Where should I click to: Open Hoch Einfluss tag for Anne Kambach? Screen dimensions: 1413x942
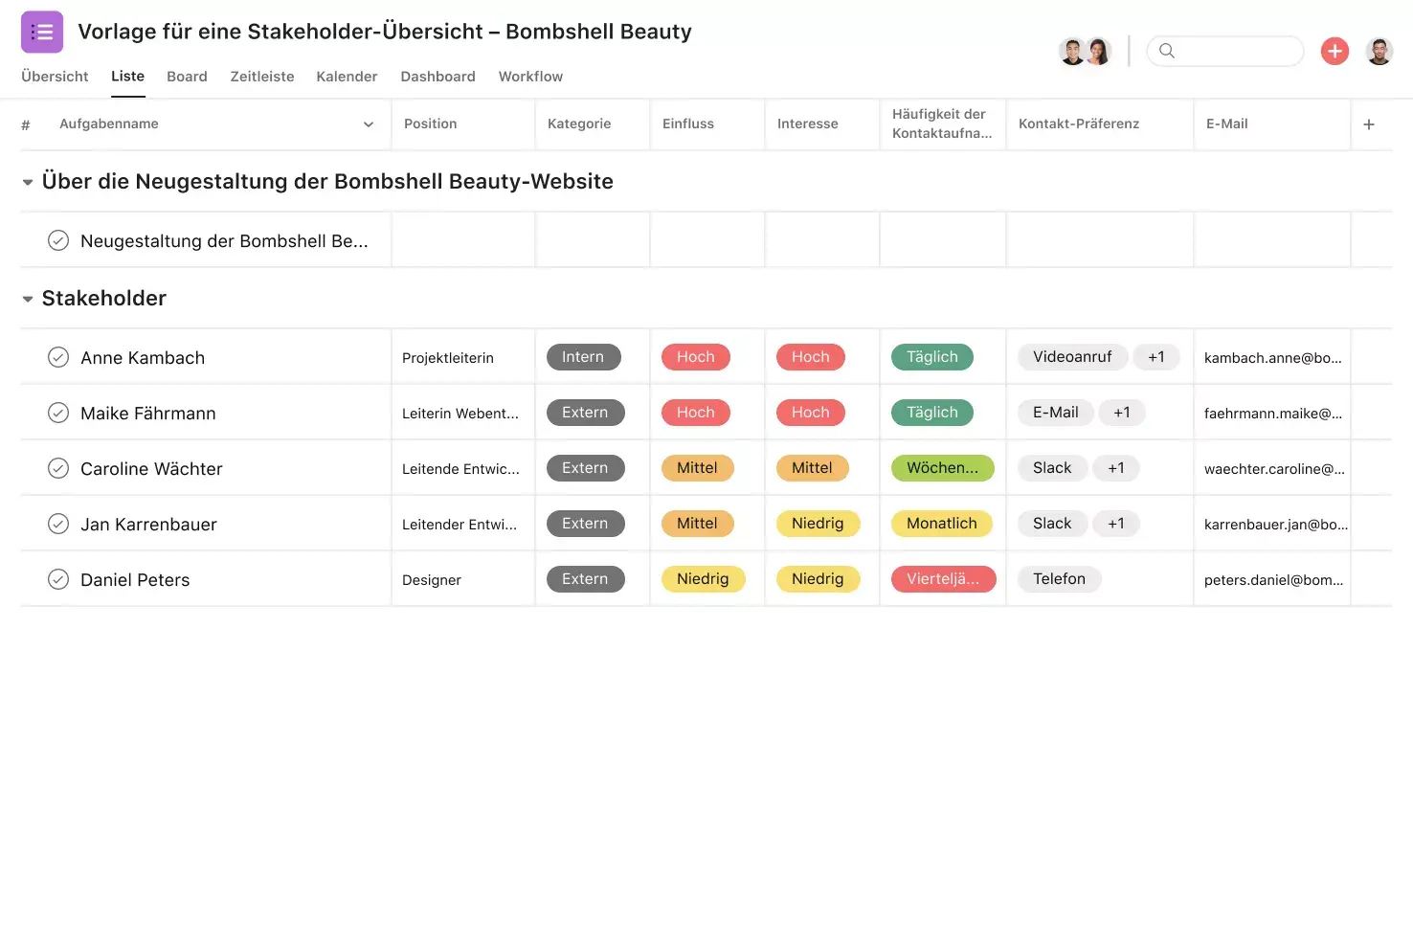[696, 357]
